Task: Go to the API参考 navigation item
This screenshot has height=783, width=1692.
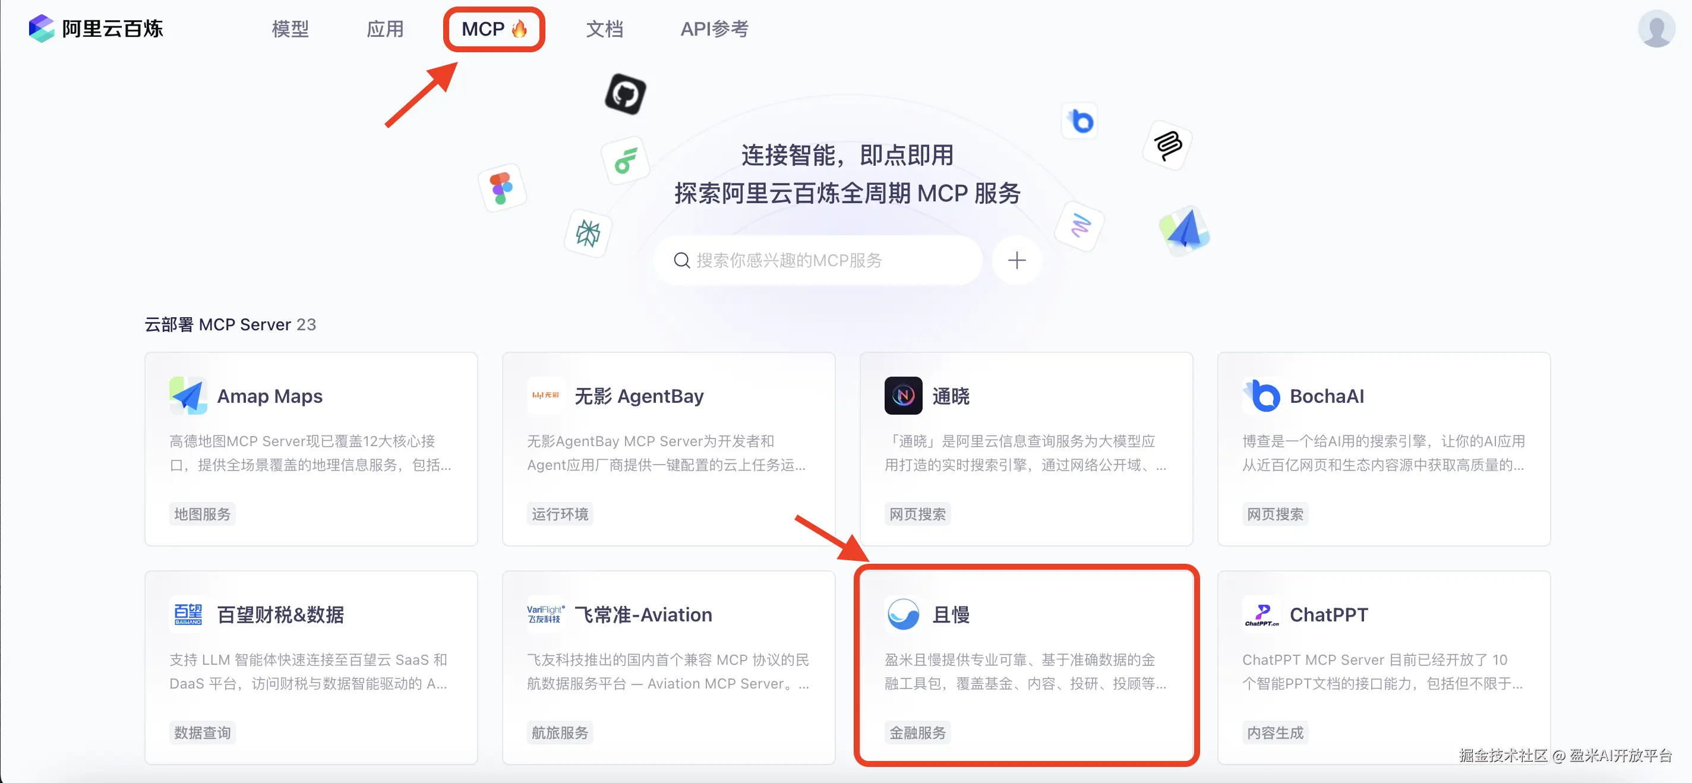Action: click(x=714, y=29)
